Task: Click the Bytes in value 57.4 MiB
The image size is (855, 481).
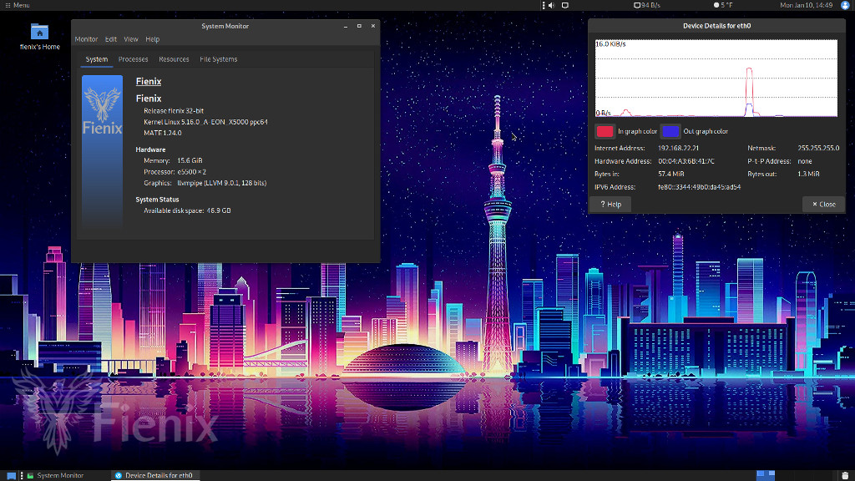Action: point(670,174)
